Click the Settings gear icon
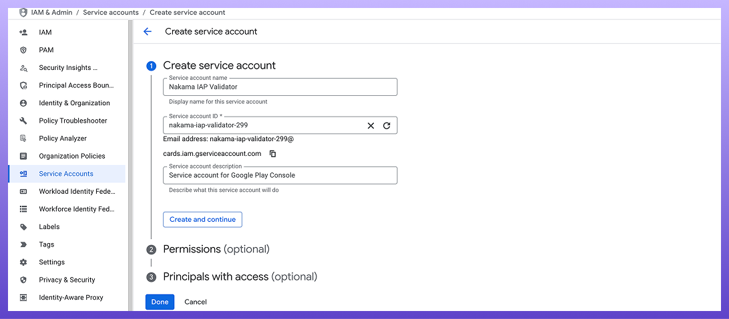Viewport: 729px width, 319px height. coord(23,262)
